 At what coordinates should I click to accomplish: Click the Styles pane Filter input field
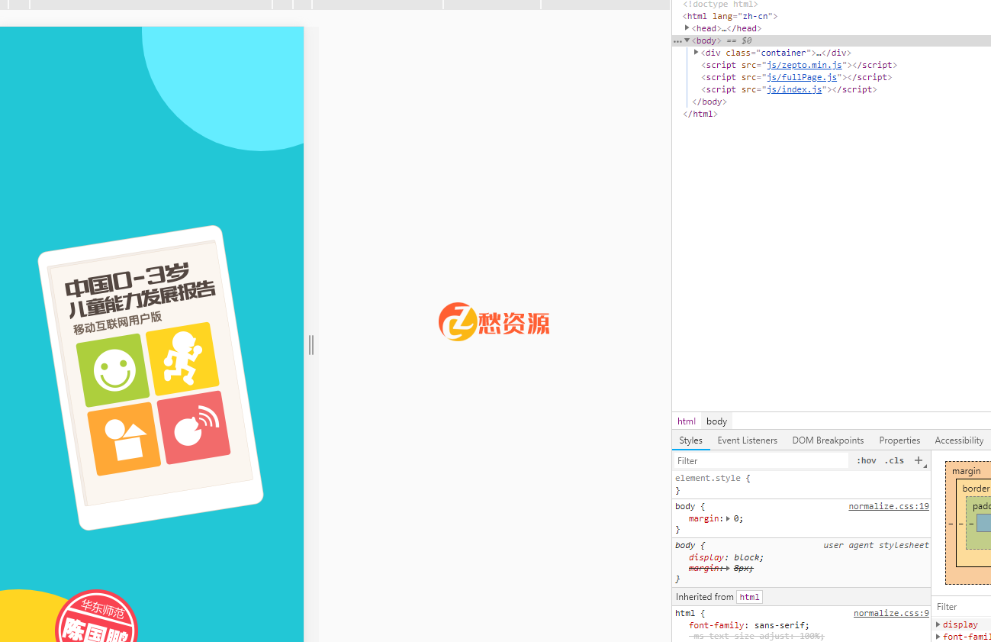point(761,460)
